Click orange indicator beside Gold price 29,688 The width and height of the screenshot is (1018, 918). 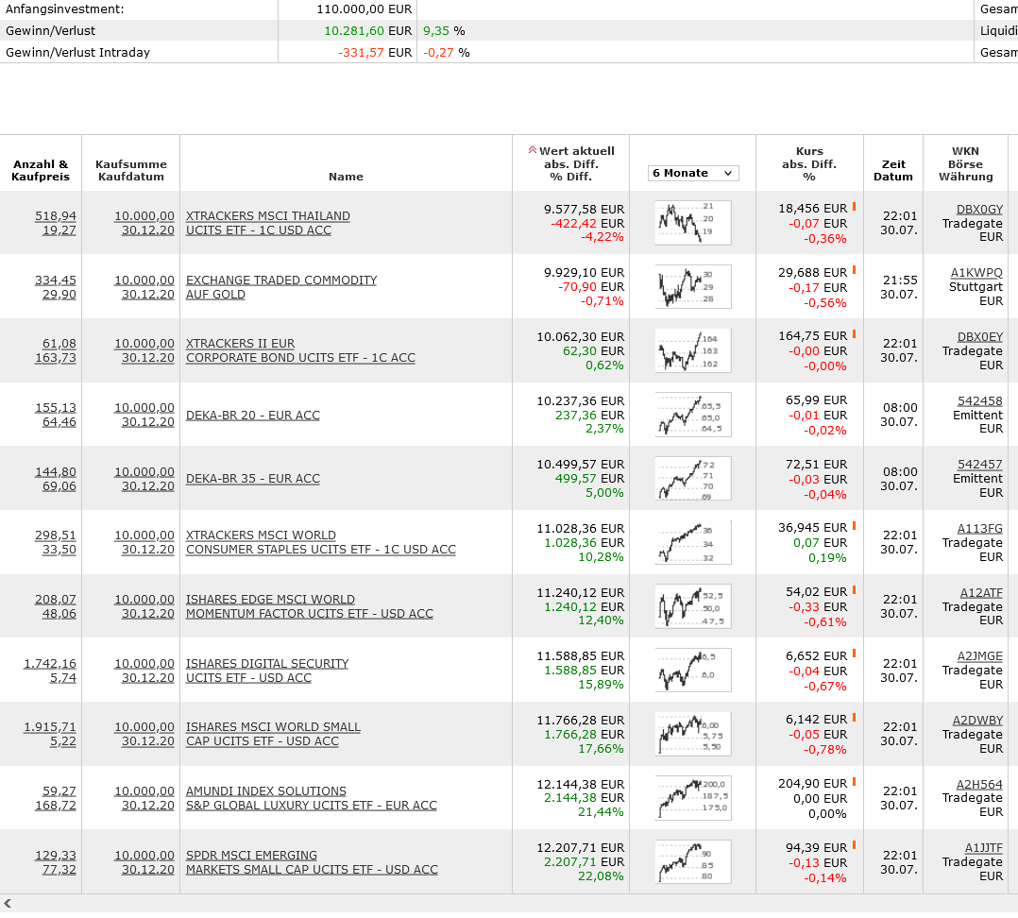pos(854,270)
